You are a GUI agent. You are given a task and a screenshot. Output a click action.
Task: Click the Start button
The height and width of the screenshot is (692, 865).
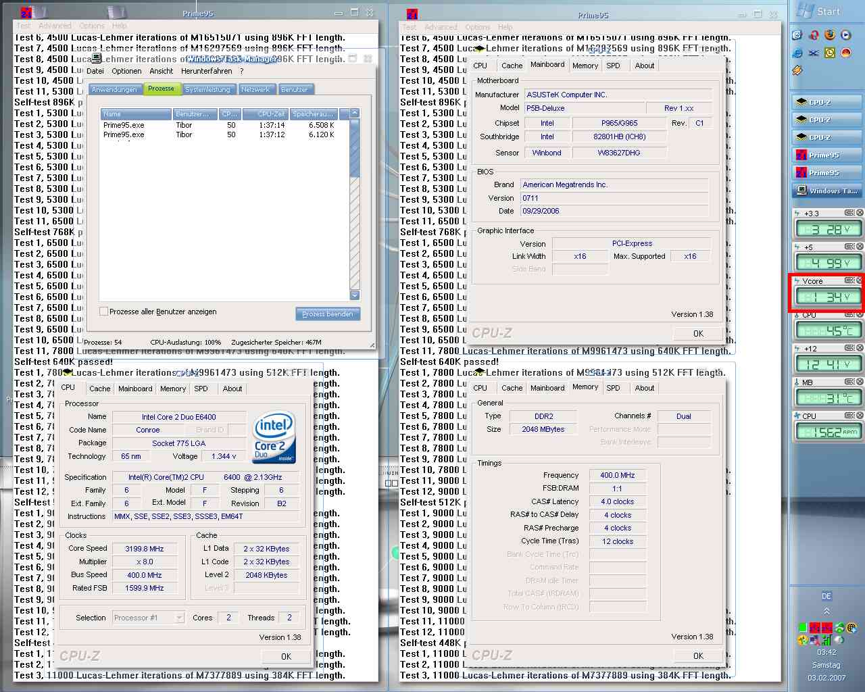coord(818,11)
